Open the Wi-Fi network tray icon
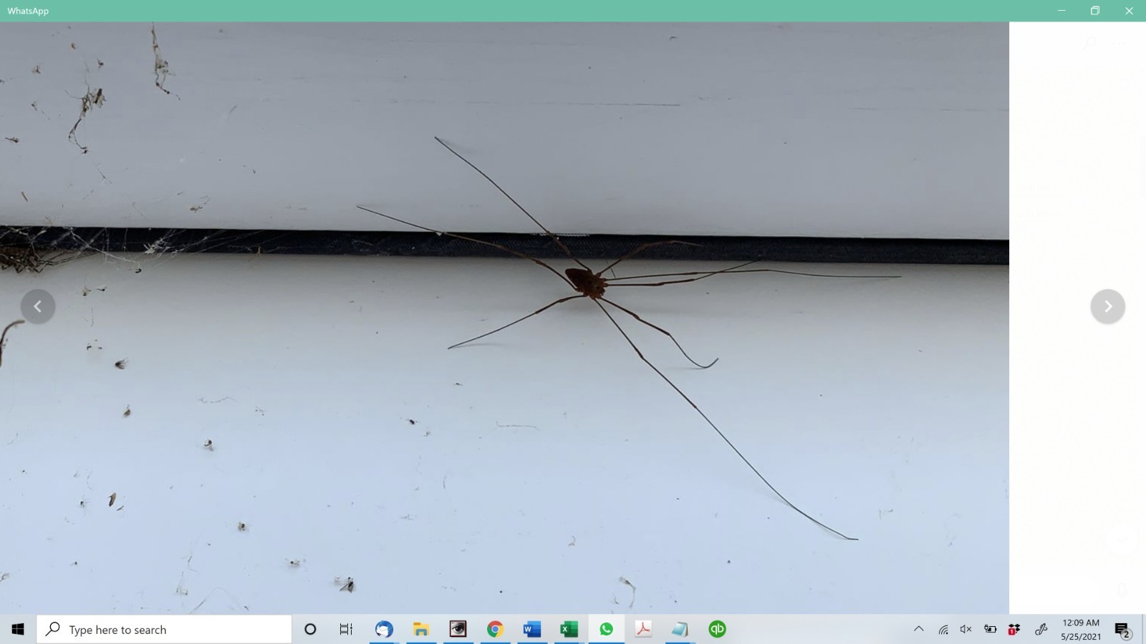1146x644 pixels. point(943,629)
